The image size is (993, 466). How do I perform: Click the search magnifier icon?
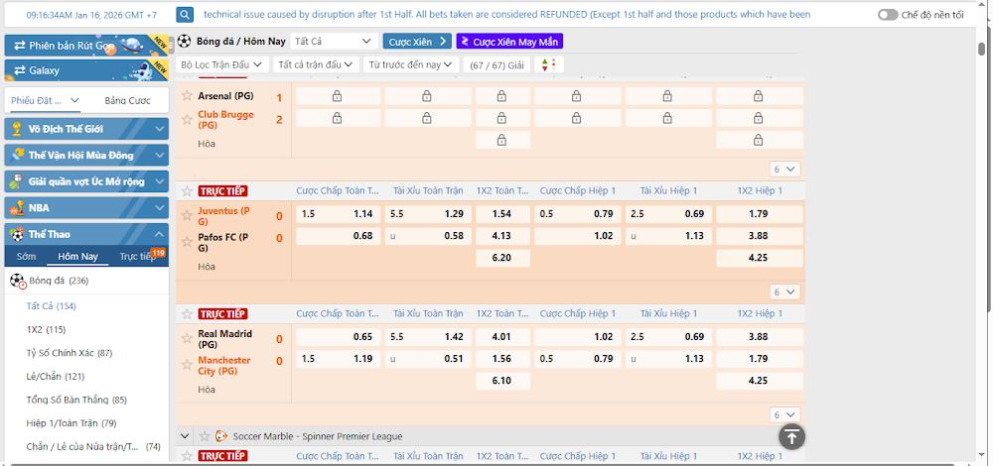pos(185,15)
